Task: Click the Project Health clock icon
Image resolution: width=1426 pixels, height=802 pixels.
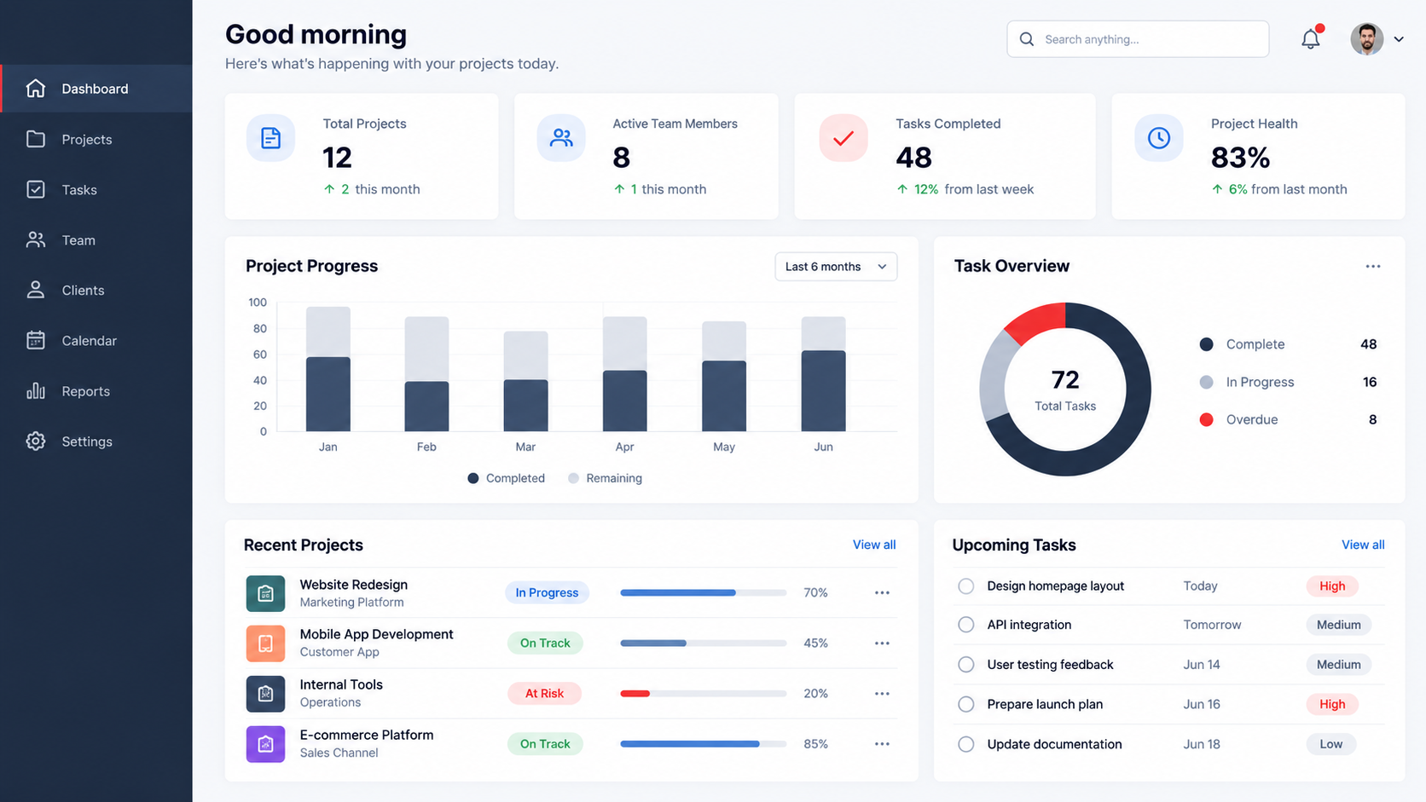Action: (1159, 138)
